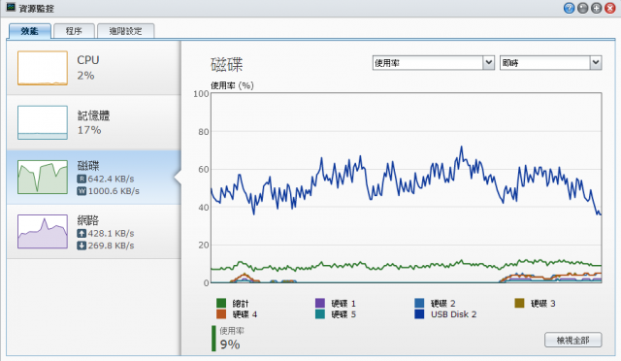
Task: Select the 記憶體 panel showing 17%
Action: pos(93,122)
